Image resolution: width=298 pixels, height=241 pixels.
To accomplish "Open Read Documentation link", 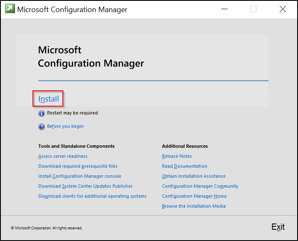I will click(184, 166).
